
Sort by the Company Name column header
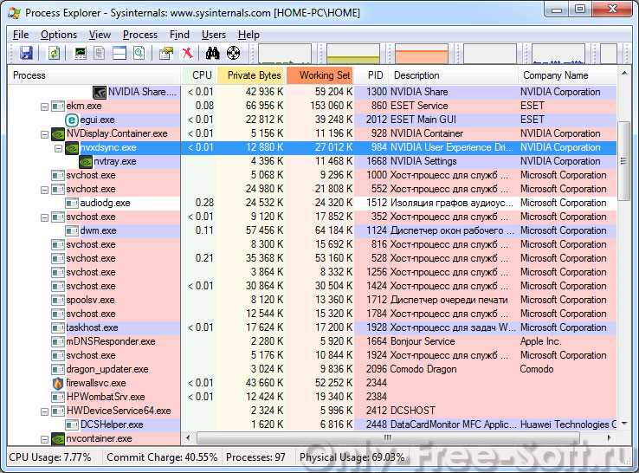point(567,75)
